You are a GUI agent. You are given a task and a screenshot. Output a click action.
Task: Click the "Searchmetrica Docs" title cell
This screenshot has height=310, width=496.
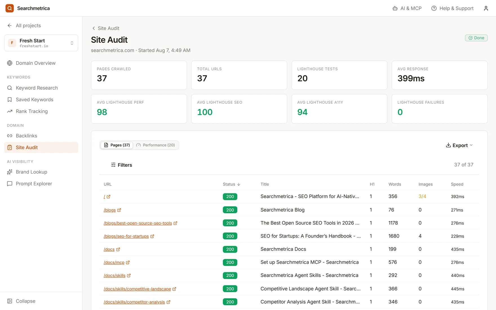pos(283,249)
